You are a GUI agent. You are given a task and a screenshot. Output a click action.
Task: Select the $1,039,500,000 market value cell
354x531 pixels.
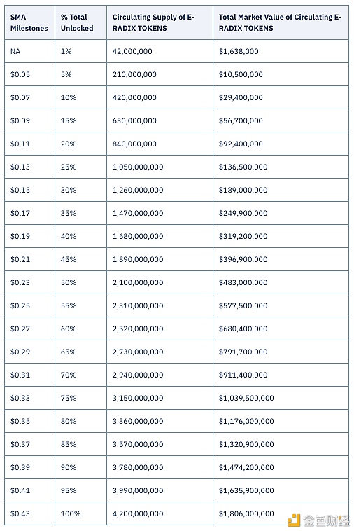[x=281, y=398]
